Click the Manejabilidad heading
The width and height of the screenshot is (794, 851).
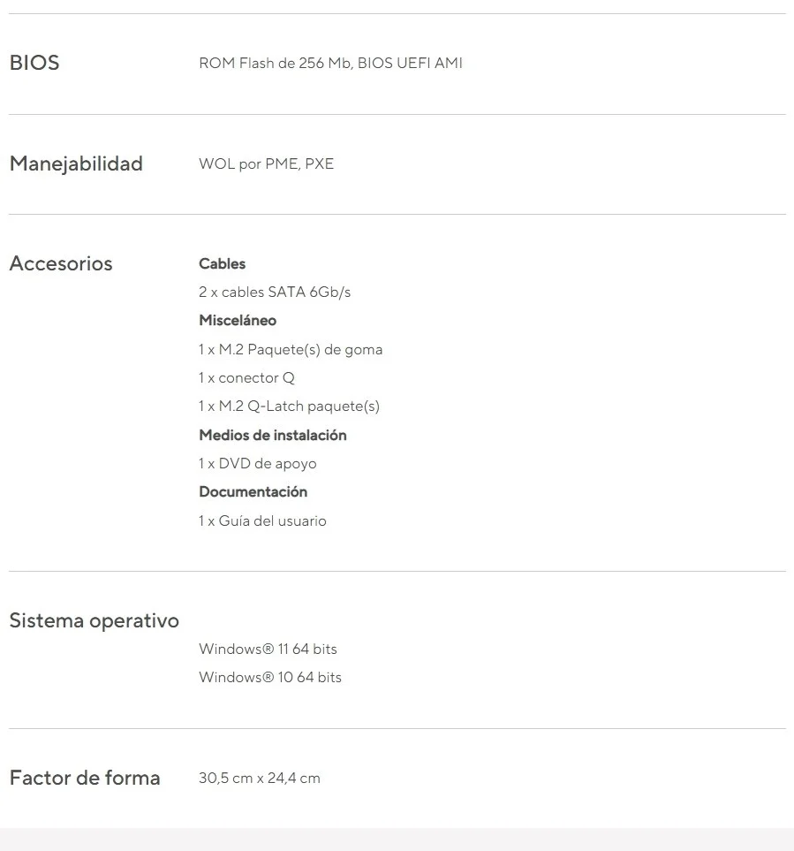point(76,163)
